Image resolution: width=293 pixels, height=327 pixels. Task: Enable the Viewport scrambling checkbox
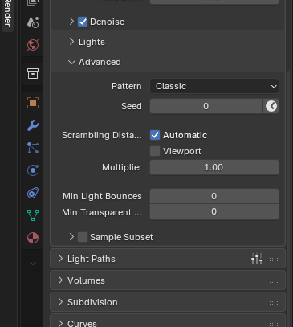[155, 151]
